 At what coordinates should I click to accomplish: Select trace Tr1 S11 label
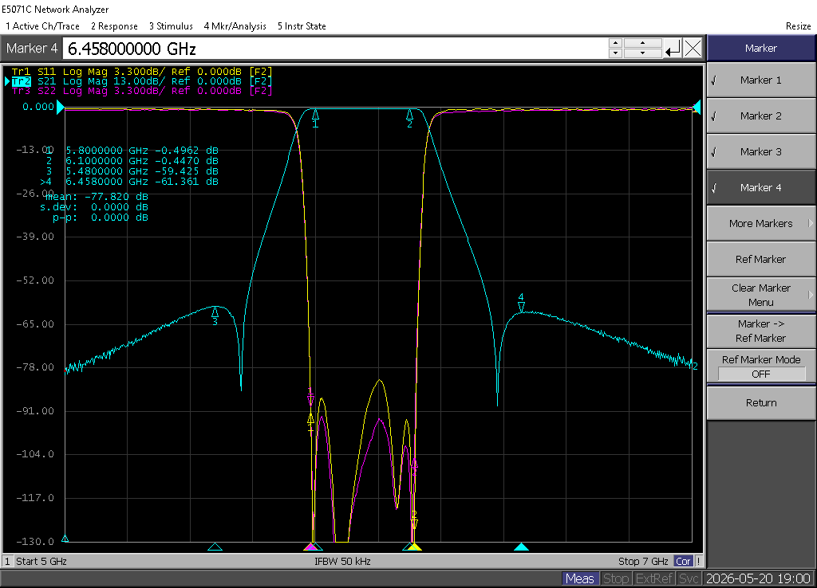(142, 71)
